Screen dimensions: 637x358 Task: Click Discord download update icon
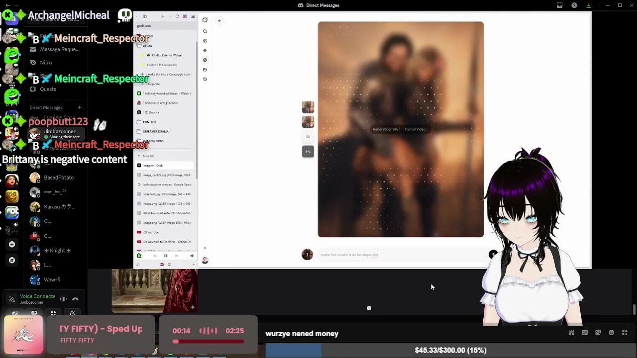pyautogui.click(x=589, y=5)
